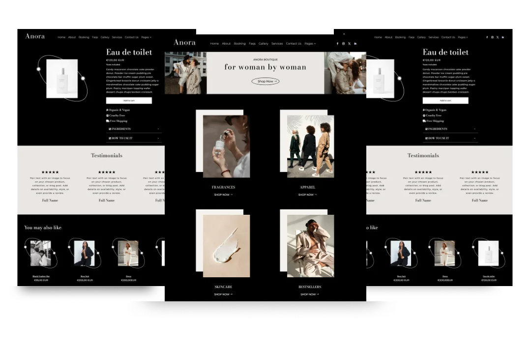The image size is (531, 348).
Task: Select Contact Us in right page navigation
Action: coord(448,37)
